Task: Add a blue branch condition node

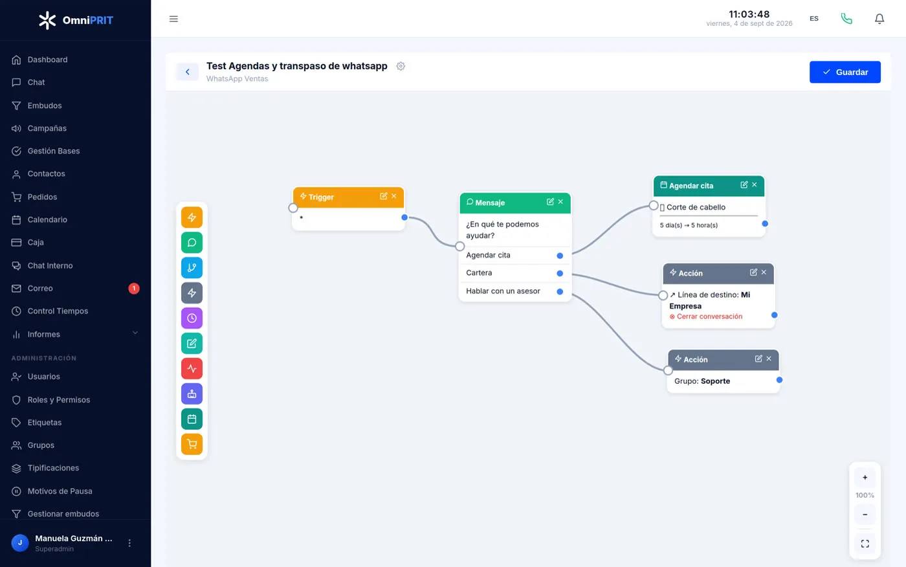Action: (192, 268)
